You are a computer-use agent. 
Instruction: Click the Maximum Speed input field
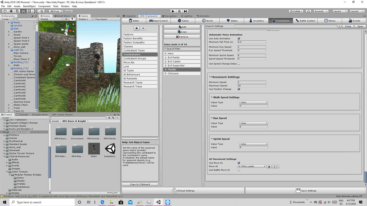251,86
